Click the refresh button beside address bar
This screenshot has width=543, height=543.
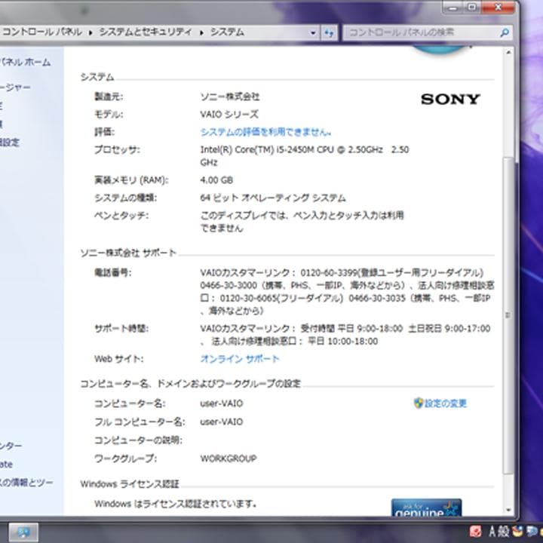(329, 32)
